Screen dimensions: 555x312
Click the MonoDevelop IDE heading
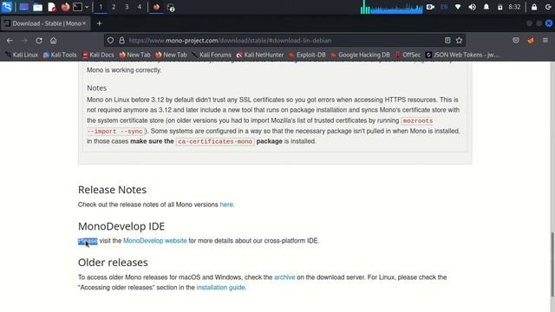121,226
